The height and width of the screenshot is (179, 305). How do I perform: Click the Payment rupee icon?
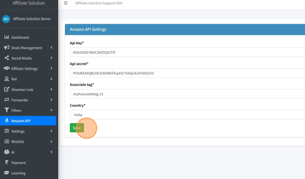tap(7, 162)
